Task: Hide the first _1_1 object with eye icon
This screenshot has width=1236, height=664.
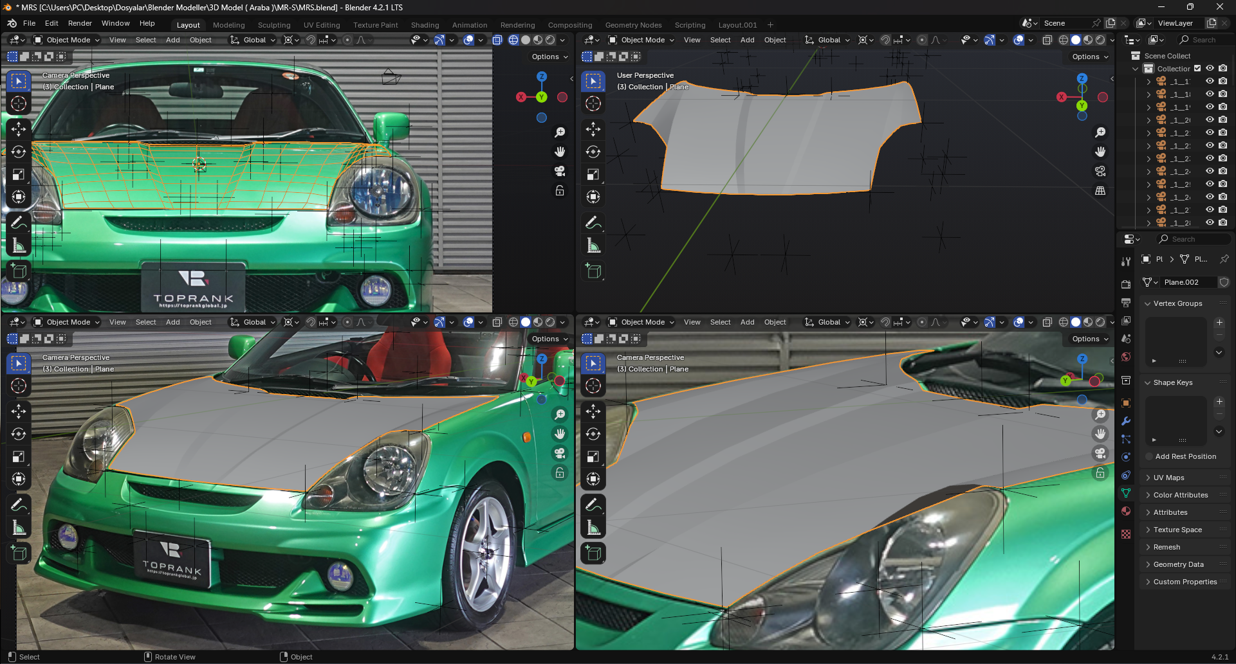Action: click(x=1210, y=82)
